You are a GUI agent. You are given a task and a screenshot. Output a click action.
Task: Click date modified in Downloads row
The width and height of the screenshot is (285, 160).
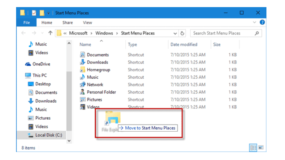[x=188, y=62]
